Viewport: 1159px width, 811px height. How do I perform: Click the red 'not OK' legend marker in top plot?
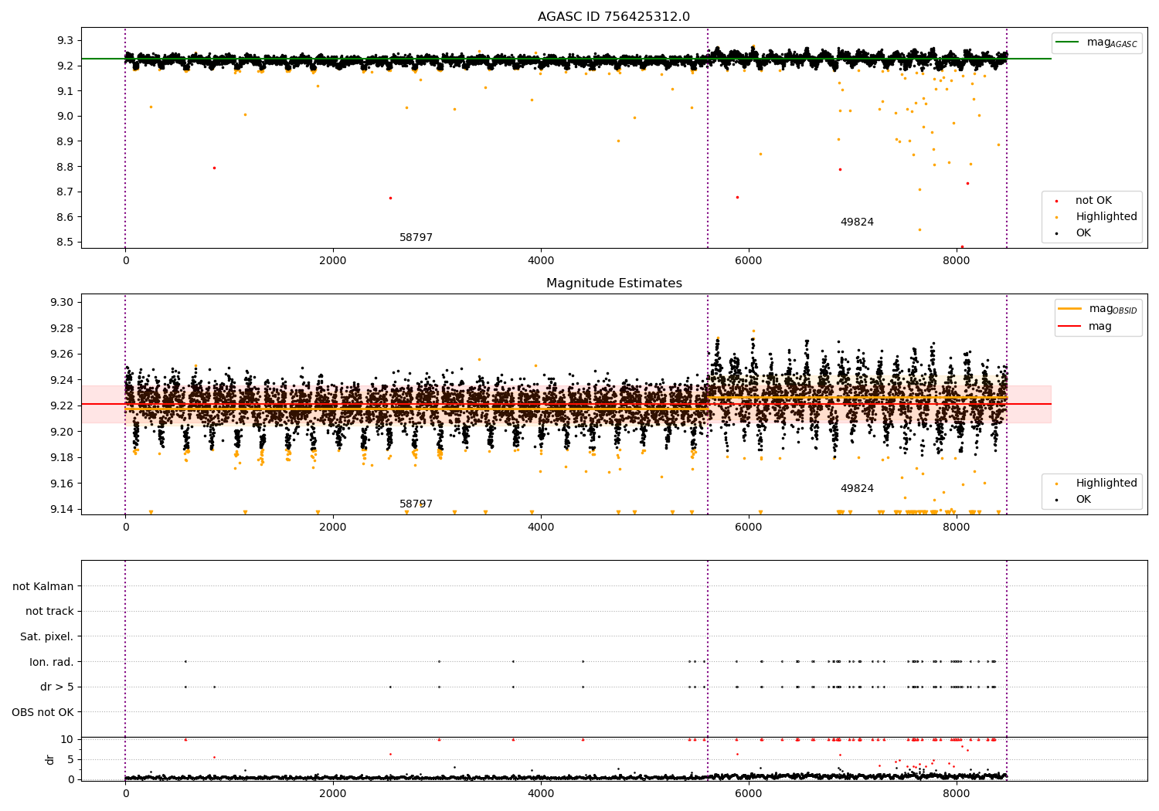click(x=1056, y=201)
